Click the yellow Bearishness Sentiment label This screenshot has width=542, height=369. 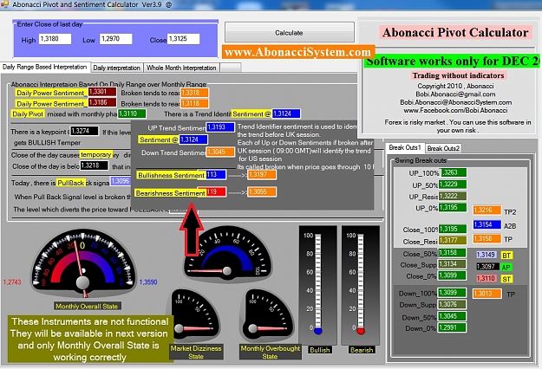coord(170,193)
